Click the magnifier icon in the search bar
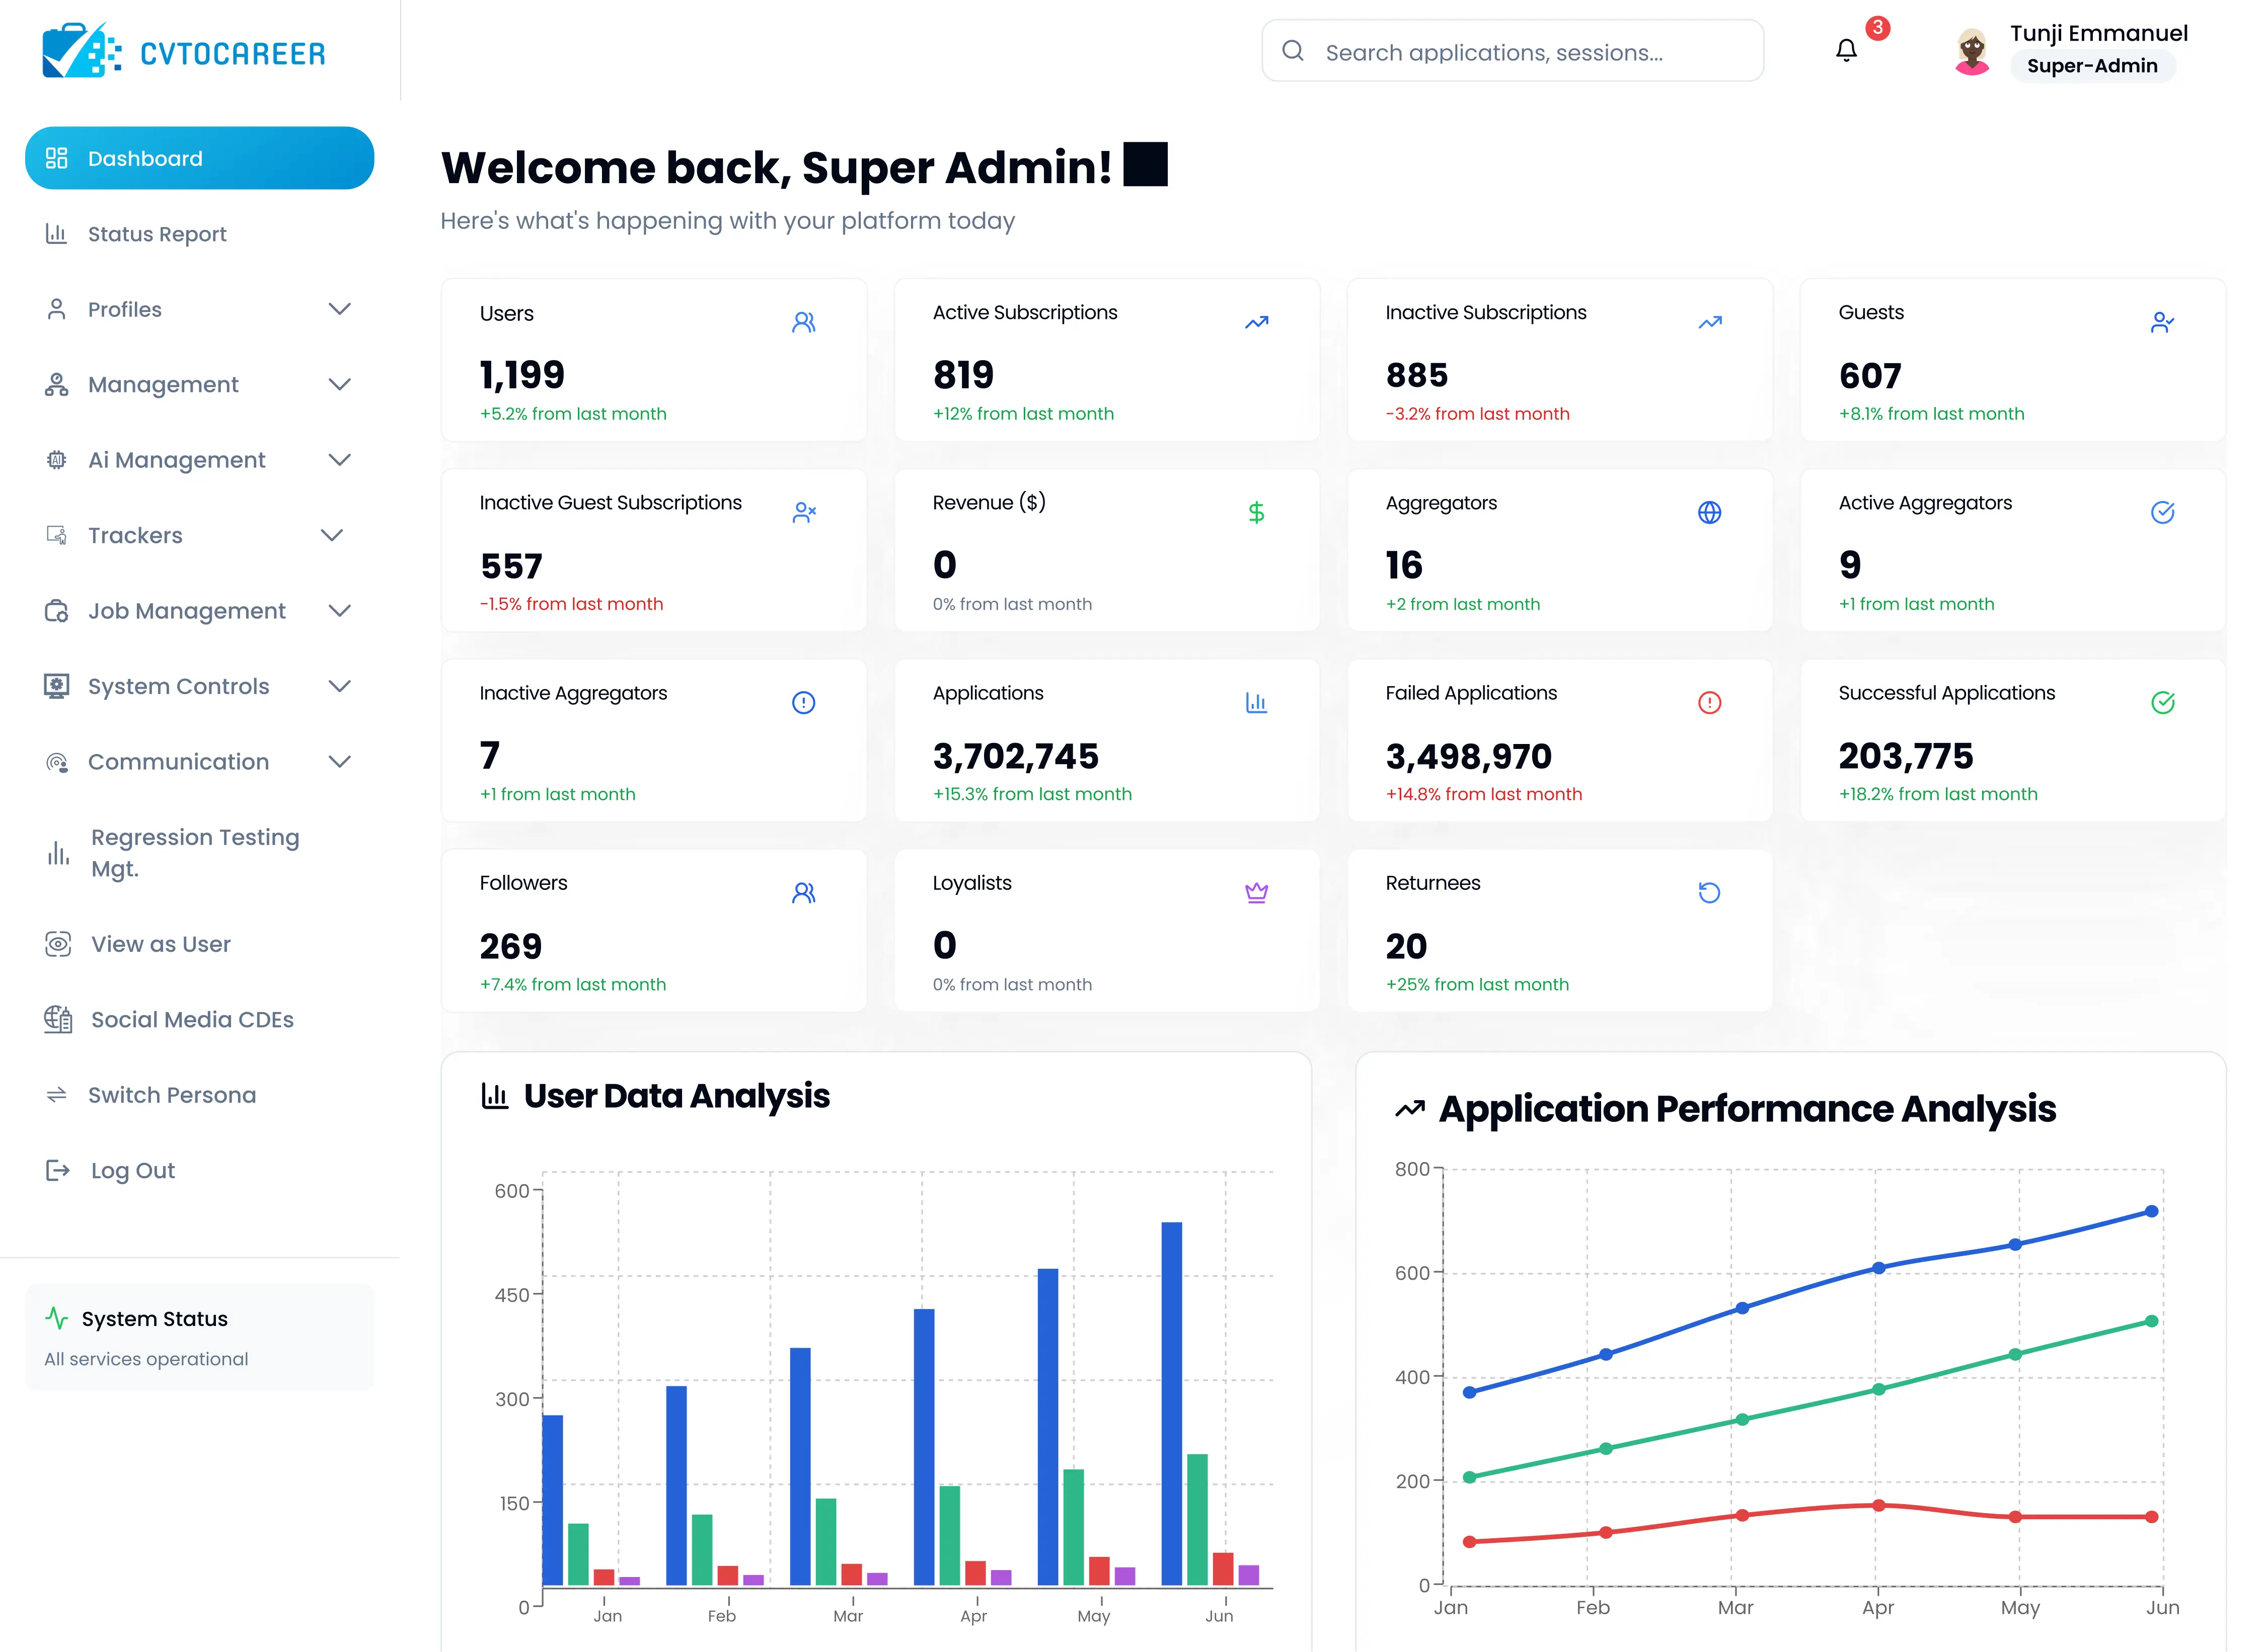Viewport: 2265px width, 1652px height. pyautogui.click(x=1293, y=51)
